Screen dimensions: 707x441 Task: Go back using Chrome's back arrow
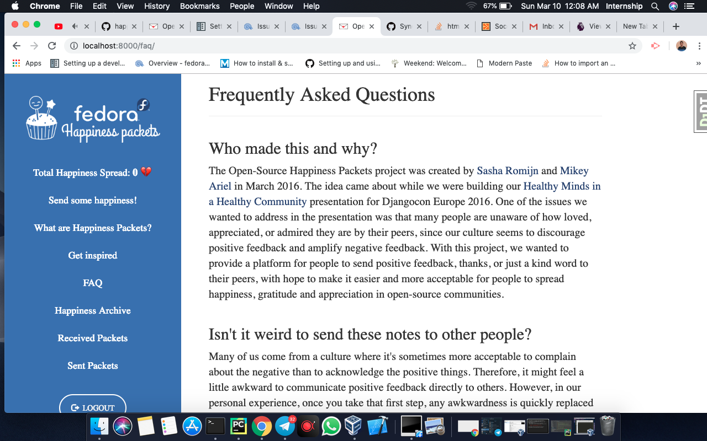(17, 46)
